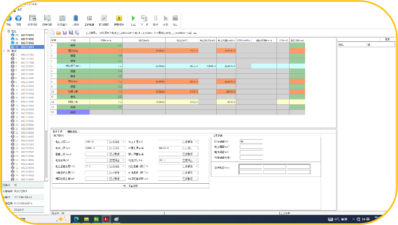Click the record-condition field containing 60

click(x=251, y=141)
